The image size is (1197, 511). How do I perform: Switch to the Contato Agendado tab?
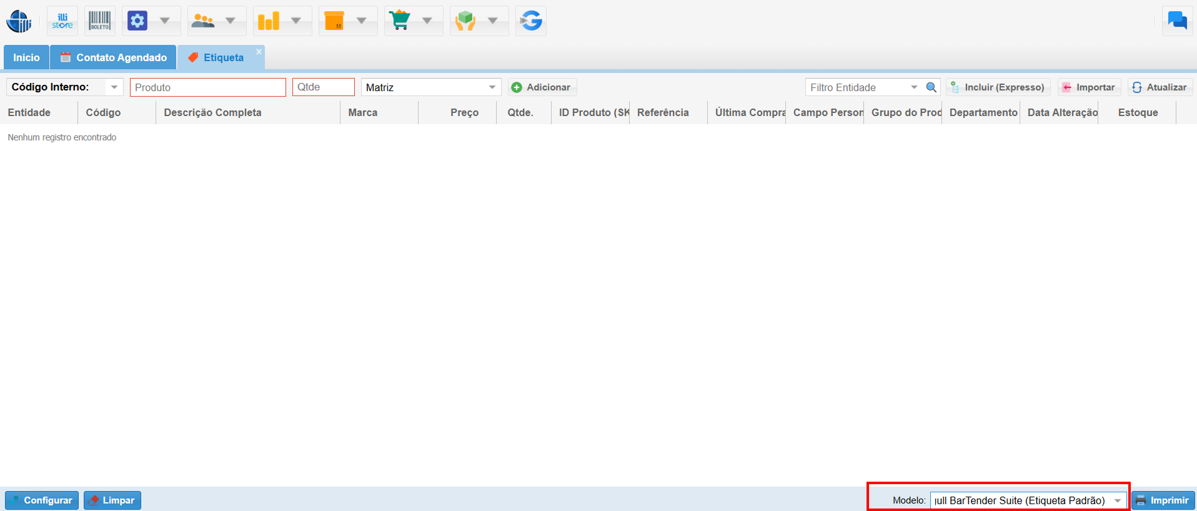tap(114, 57)
